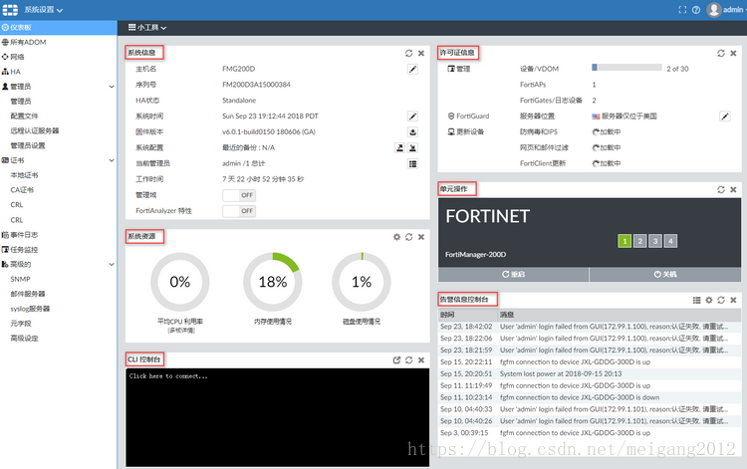Click the 磁盘使用情况 1% gauge
The image size is (747, 469).
[362, 282]
